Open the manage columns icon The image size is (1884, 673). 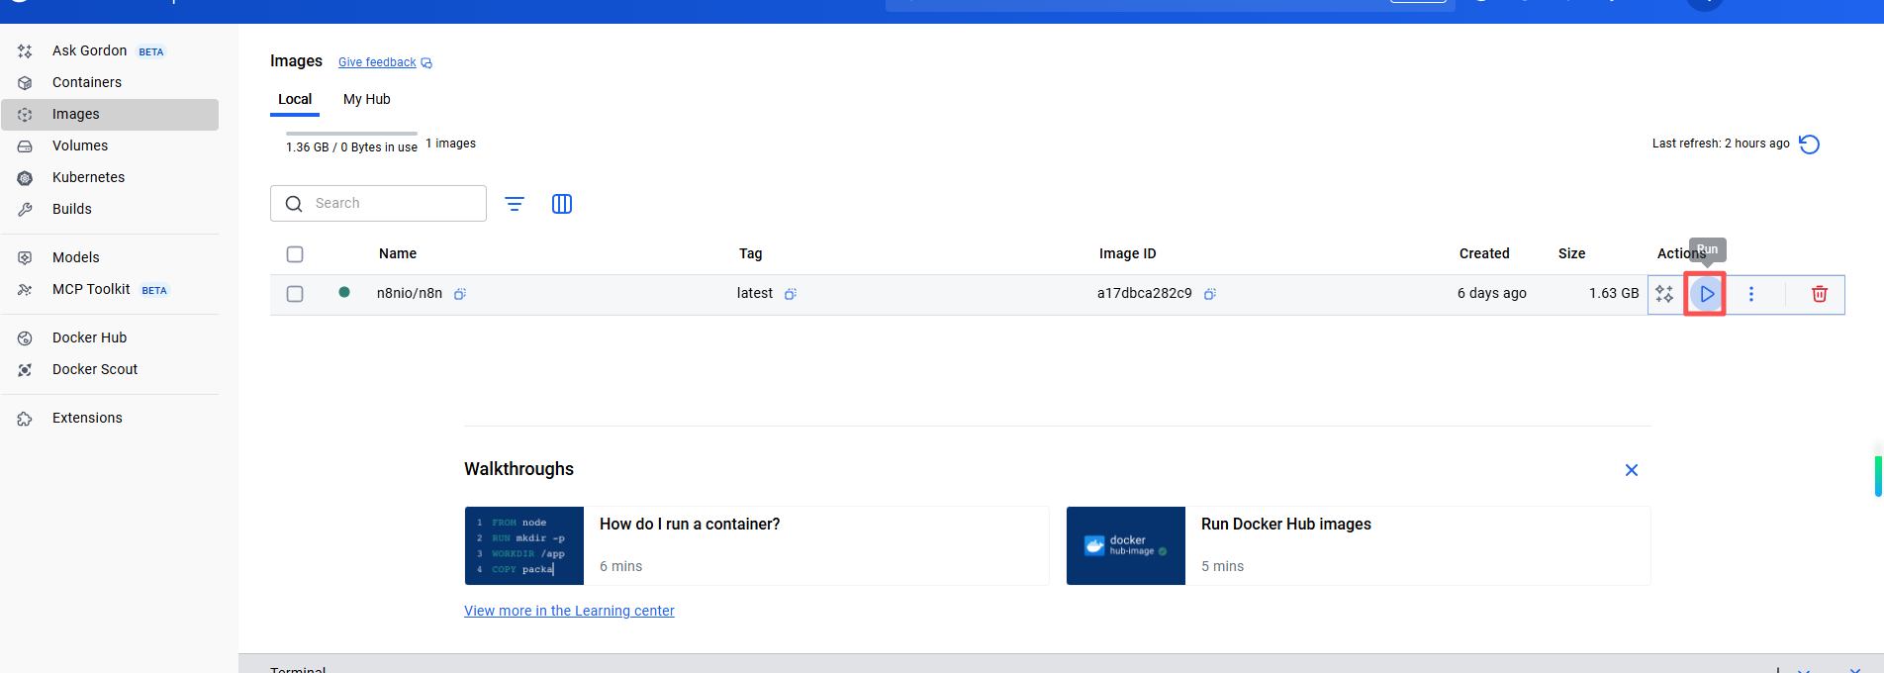[562, 204]
